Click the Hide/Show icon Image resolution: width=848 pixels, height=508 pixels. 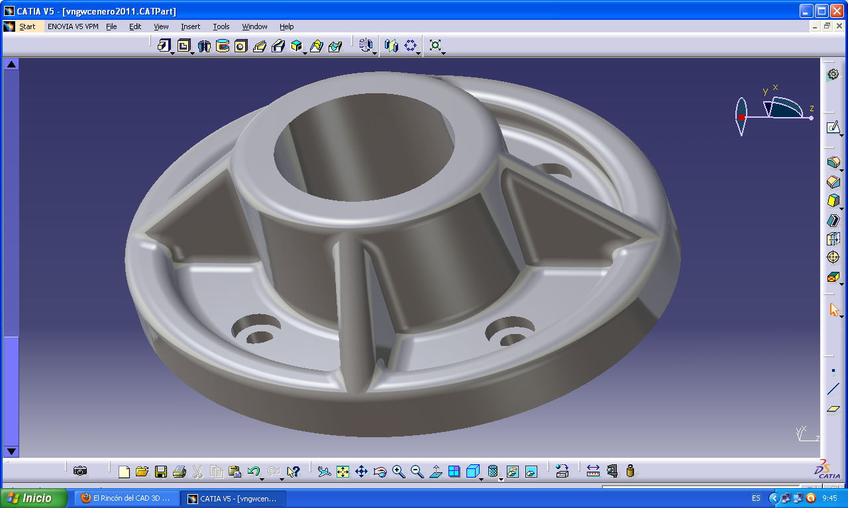click(512, 472)
